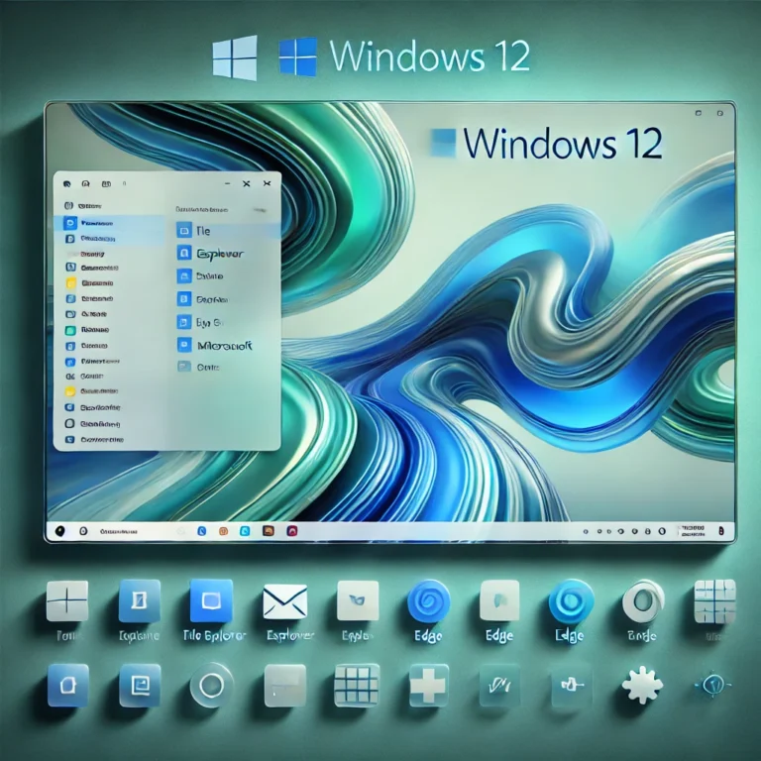Open the orange taskbar app icon

[223, 531]
